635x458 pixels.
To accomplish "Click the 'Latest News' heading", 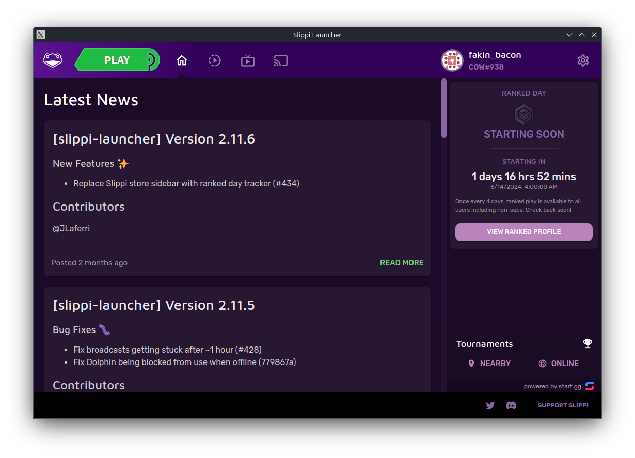I will (91, 100).
